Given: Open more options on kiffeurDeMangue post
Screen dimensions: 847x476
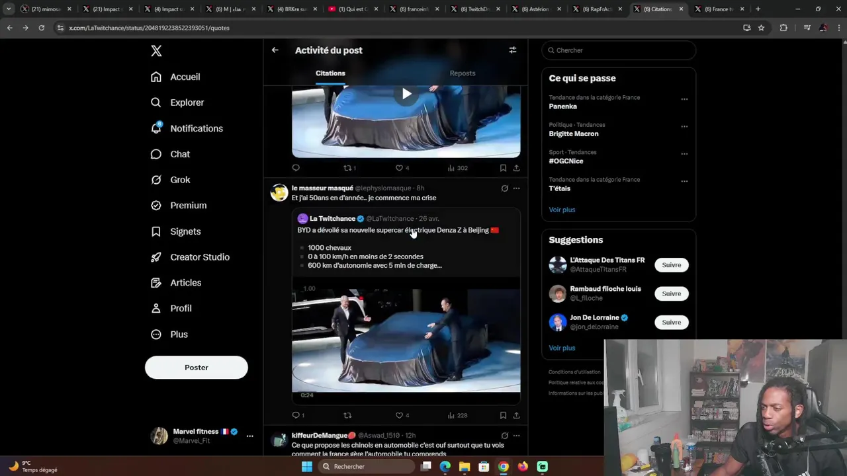Looking at the screenshot, I should point(516,436).
